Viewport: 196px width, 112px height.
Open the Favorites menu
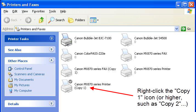(38, 11)
